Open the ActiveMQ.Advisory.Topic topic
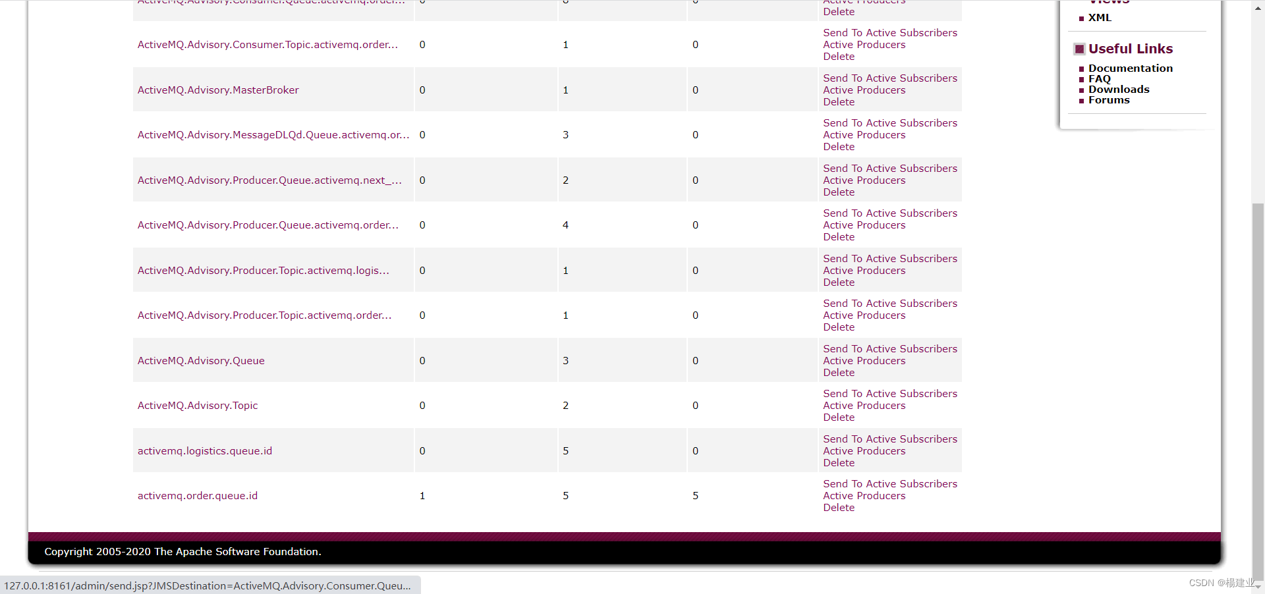The image size is (1265, 594). [x=198, y=406]
